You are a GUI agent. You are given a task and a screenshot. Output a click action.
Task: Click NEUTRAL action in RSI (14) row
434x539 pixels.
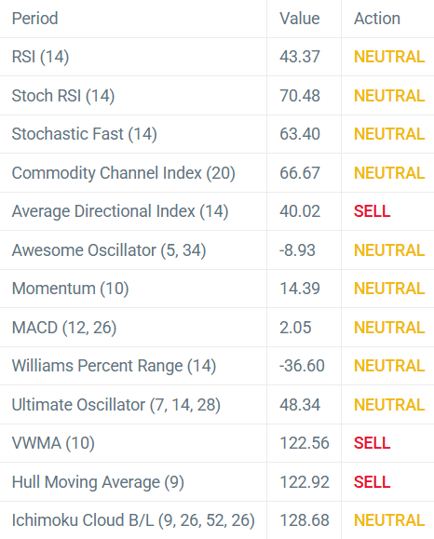coord(389,57)
